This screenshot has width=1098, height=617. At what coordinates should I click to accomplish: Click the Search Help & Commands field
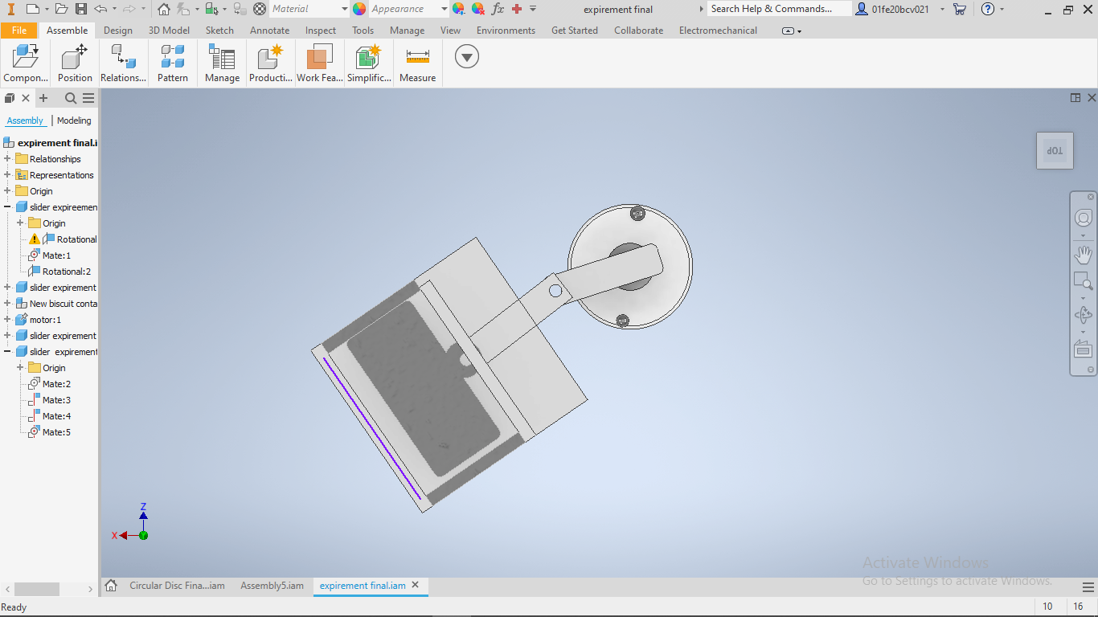click(779, 9)
